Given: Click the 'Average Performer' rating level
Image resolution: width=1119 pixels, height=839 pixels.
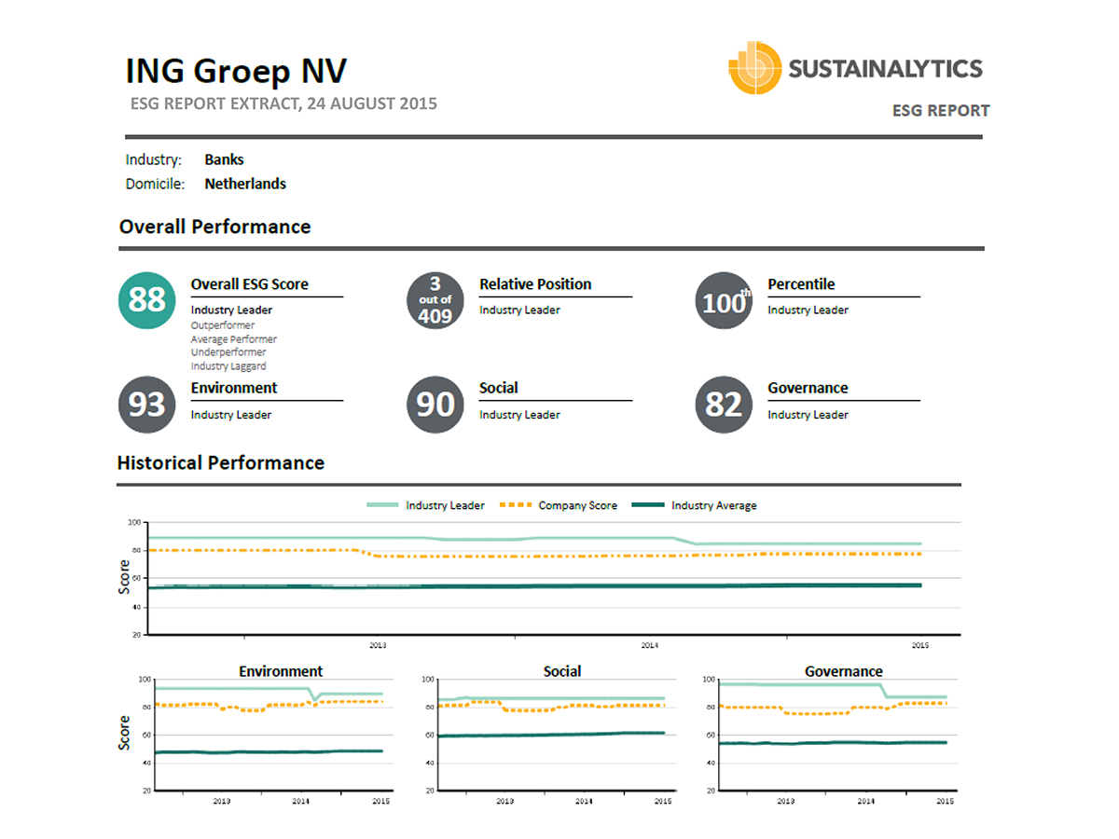Looking at the screenshot, I should (234, 339).
